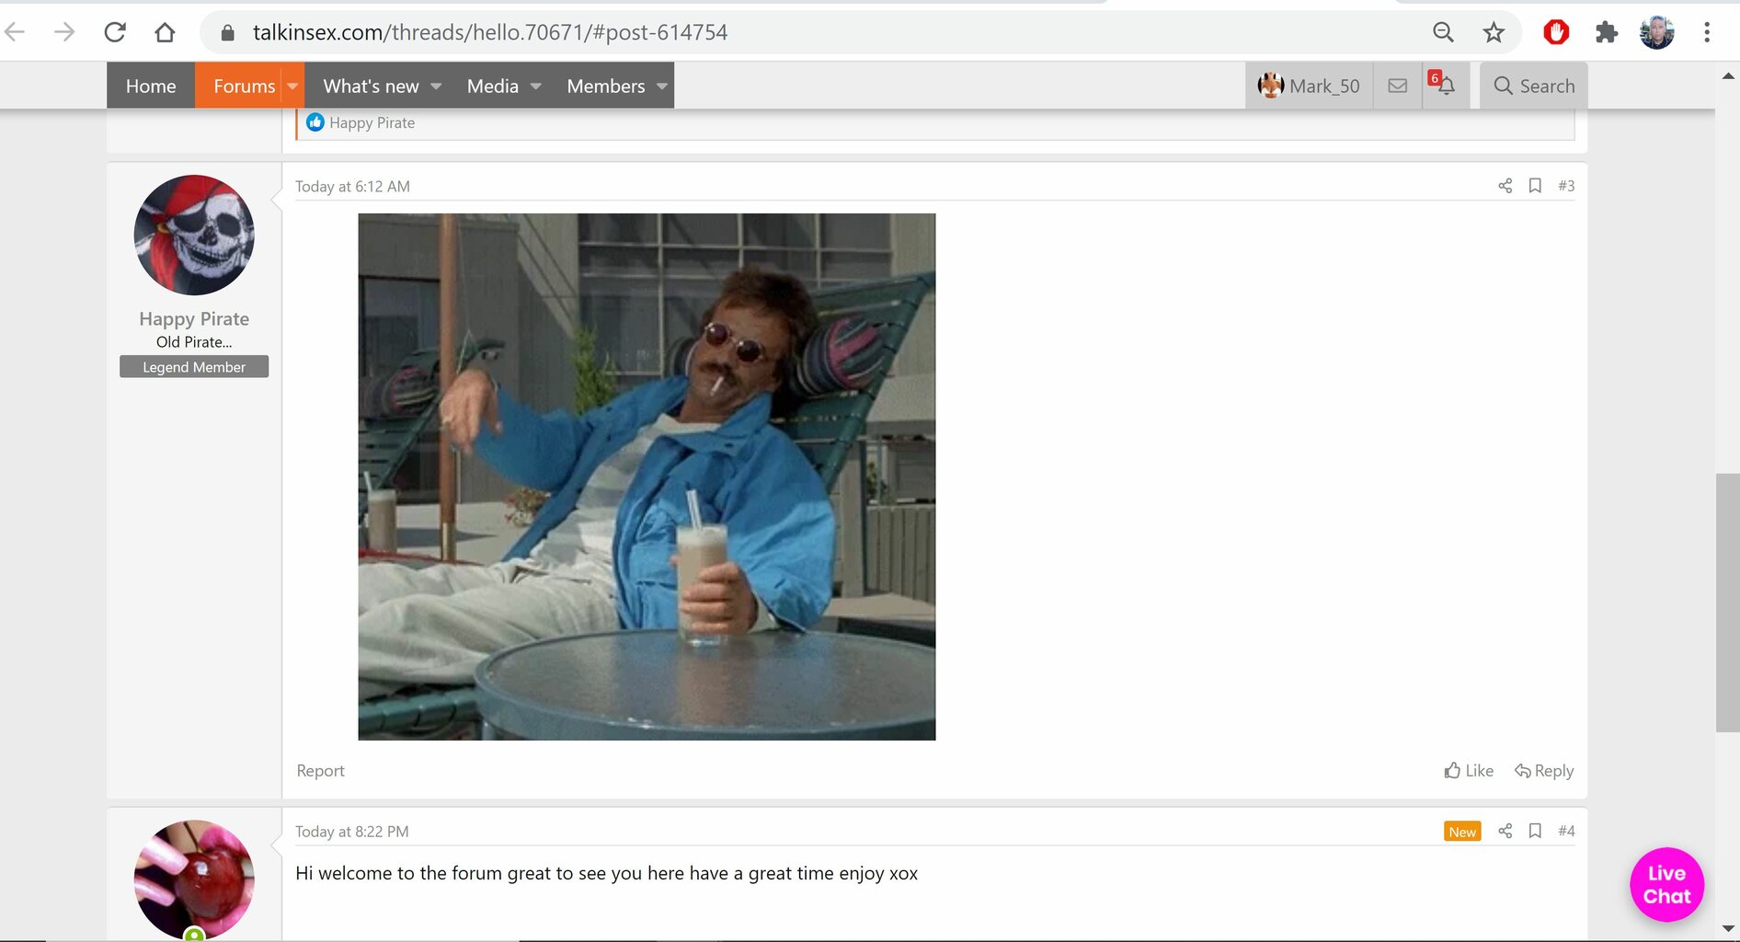Like the Happy Pirate post #3

pos(1469,771)
